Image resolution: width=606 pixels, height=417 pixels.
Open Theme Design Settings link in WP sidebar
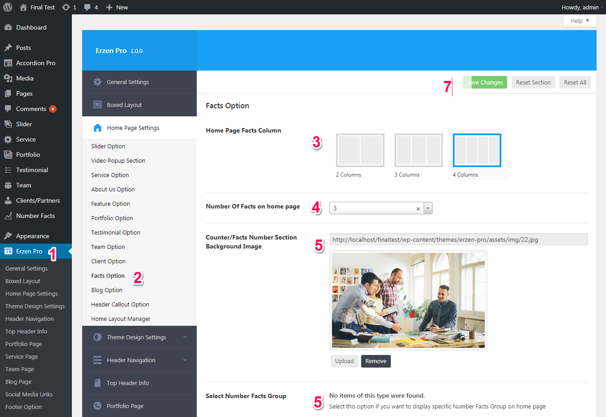35,306
